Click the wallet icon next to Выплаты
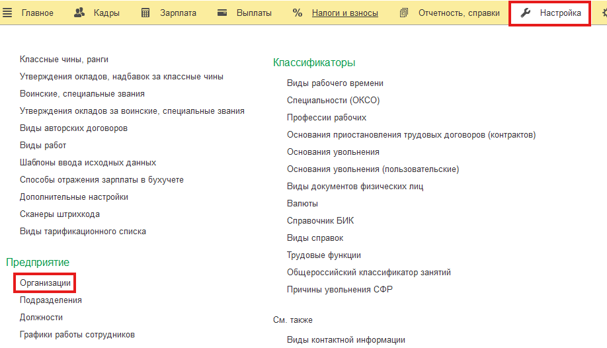Viewport: 607px width, 348px height. pyautogui.click(x=222, y=13)
